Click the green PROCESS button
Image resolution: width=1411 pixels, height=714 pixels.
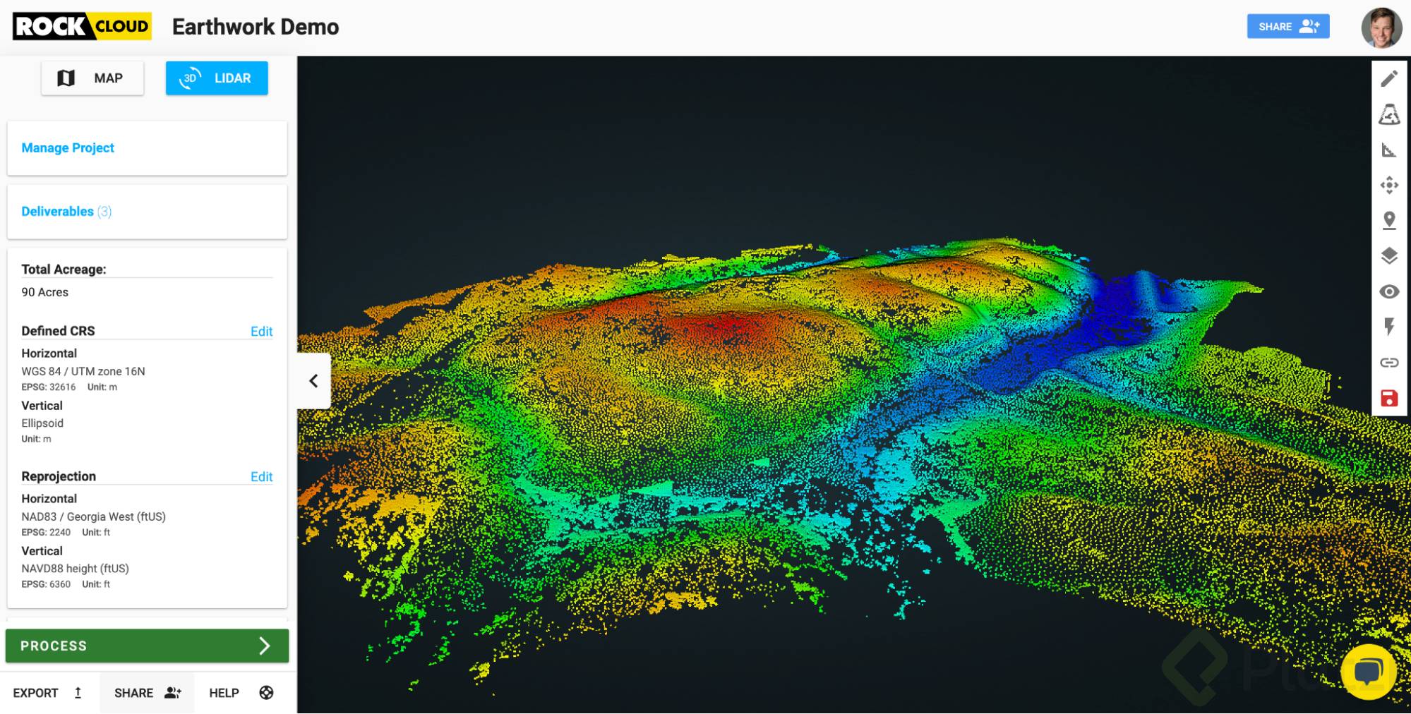click(147, 646)
